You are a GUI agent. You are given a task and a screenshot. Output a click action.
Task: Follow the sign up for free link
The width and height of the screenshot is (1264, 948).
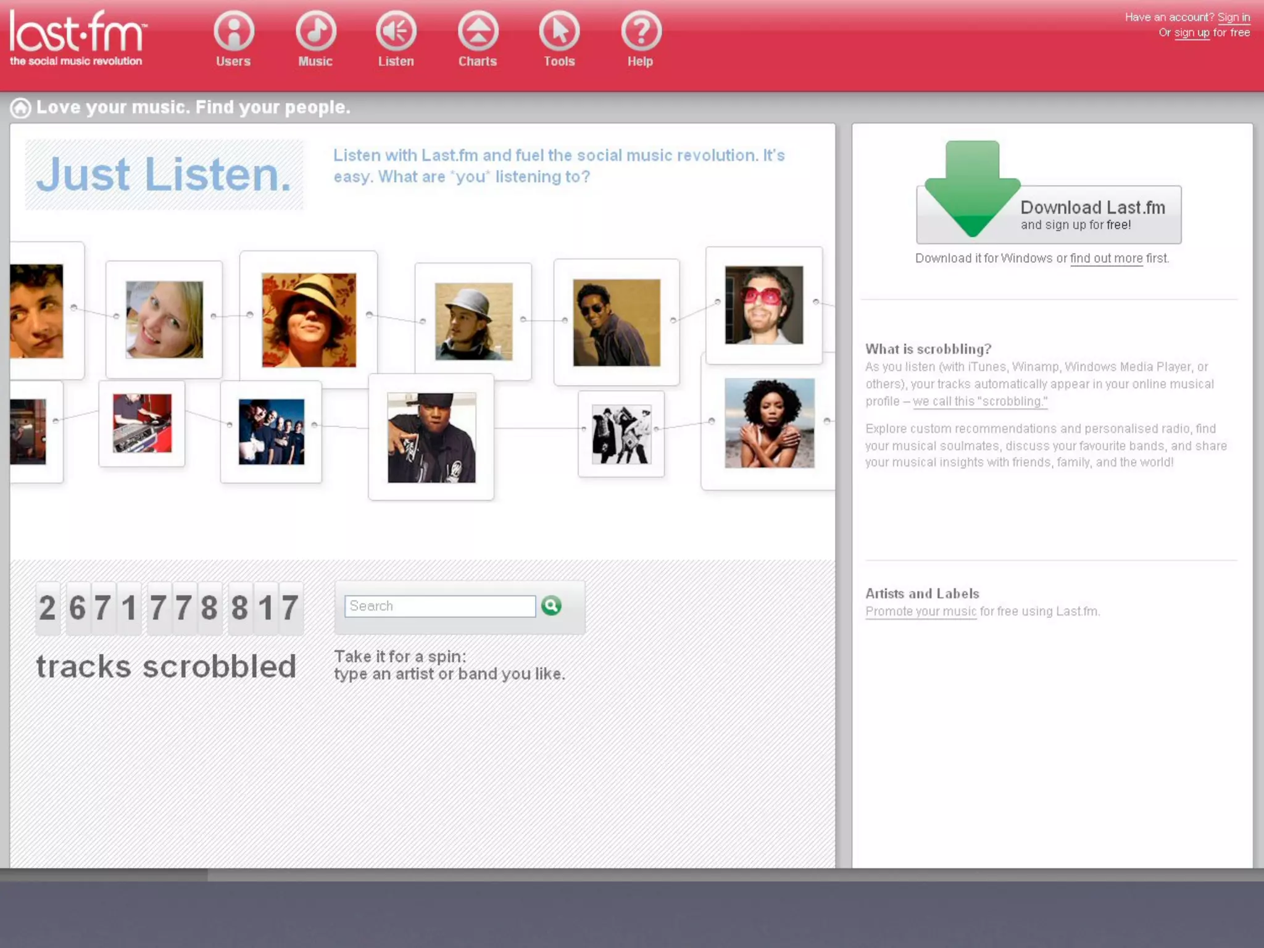[x=1191, y=33]
